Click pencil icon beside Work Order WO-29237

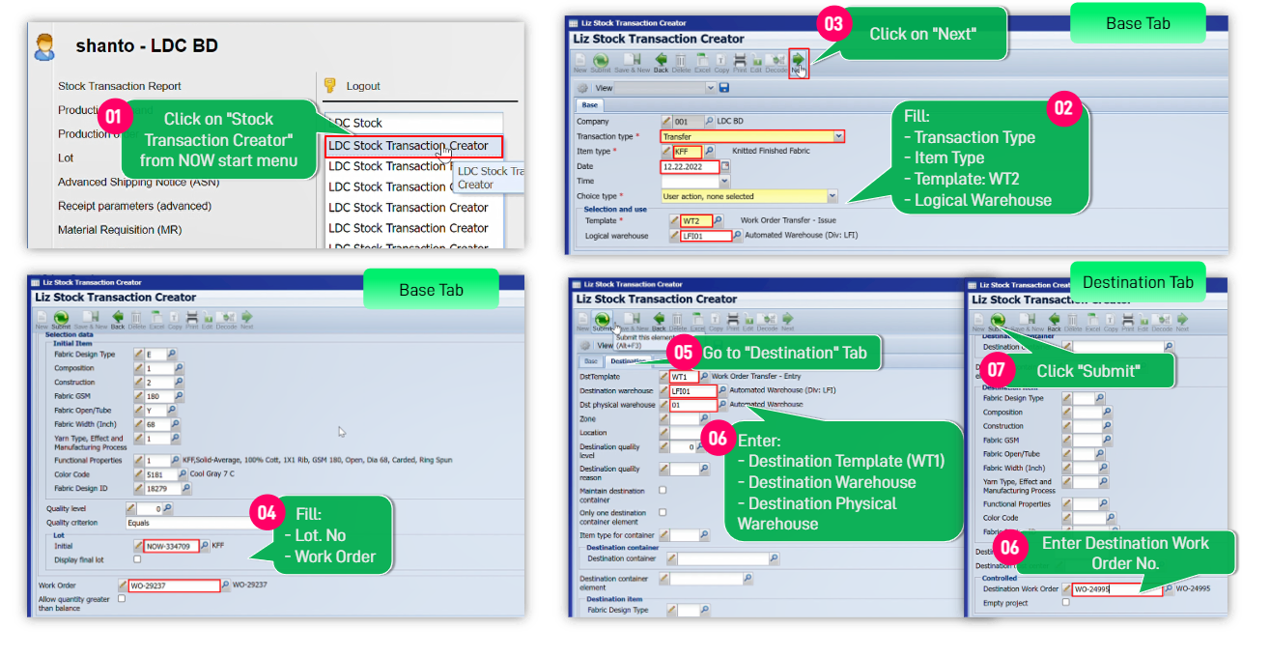123,585
